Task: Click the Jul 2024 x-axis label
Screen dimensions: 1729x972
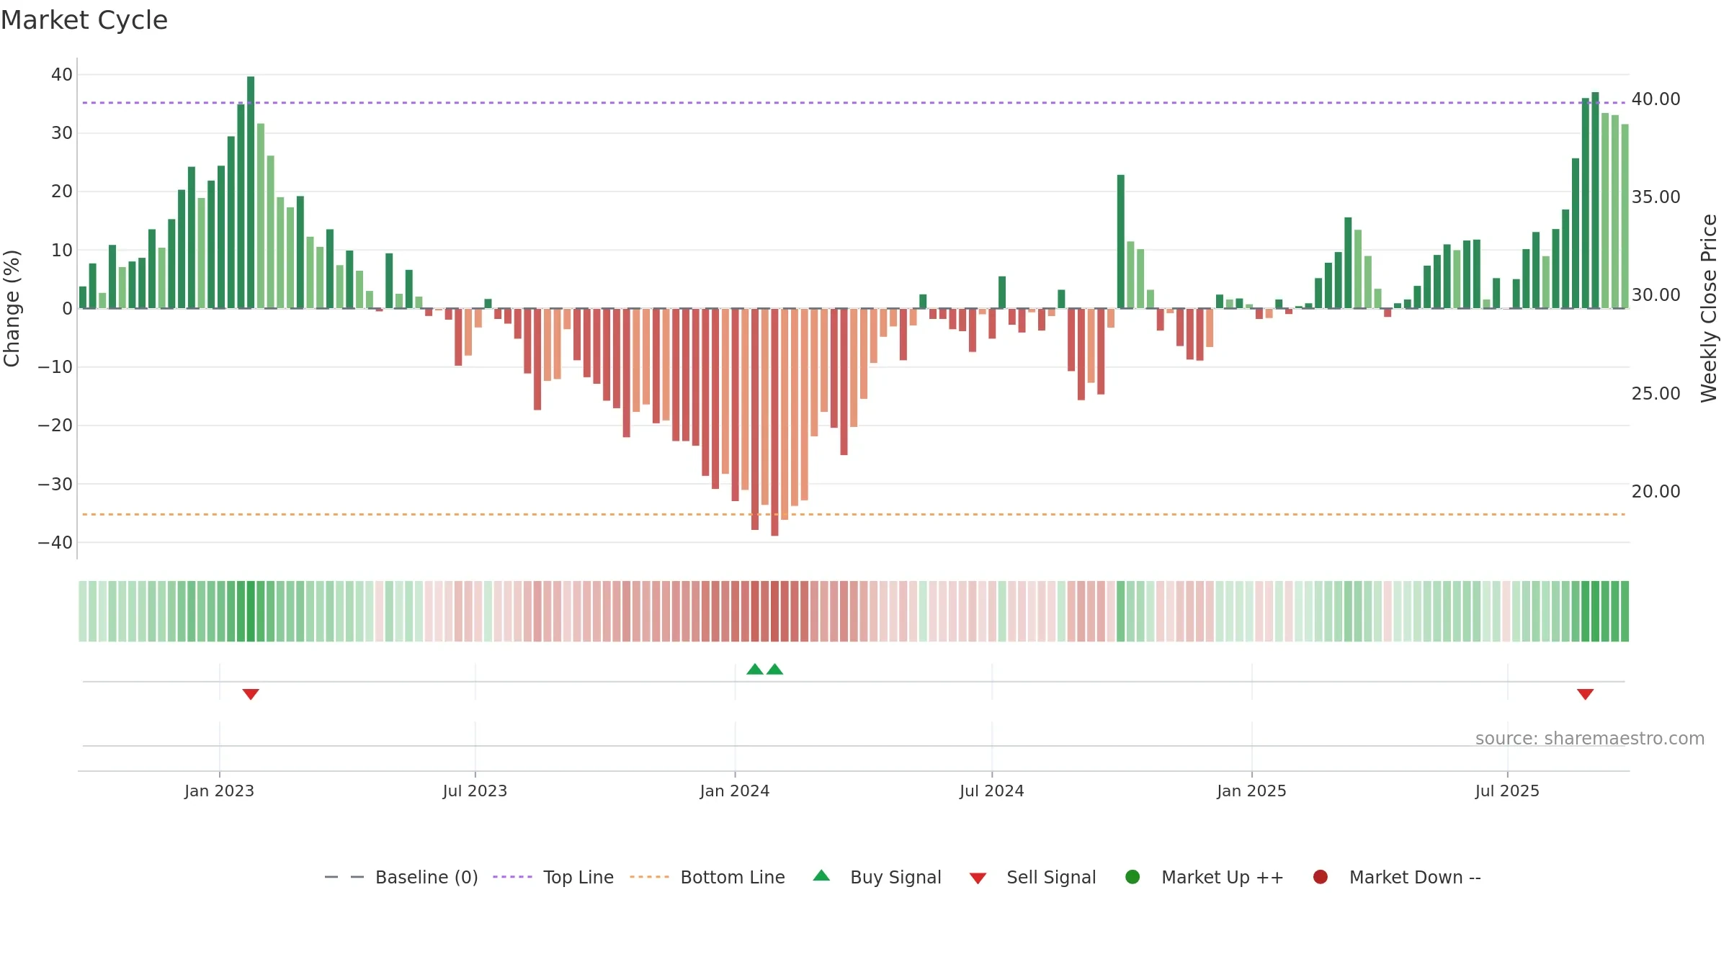Action: tap(991, 791)
